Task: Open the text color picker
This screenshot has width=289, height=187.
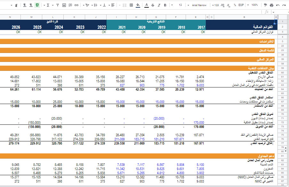Action: (x=146, y=5)
